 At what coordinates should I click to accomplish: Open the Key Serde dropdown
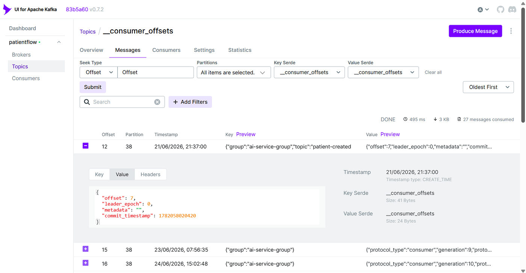click(309, 72)
